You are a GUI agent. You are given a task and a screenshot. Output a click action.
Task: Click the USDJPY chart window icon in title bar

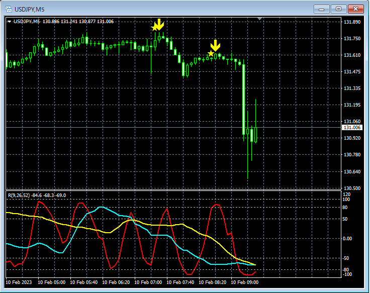9,9
